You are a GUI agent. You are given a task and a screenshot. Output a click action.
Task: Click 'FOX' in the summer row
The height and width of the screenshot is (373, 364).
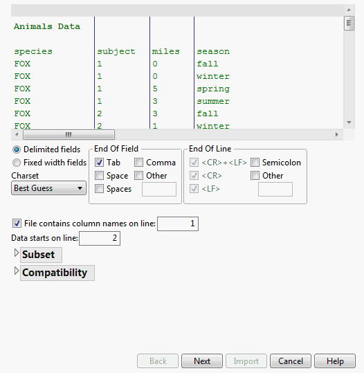pos(22,101)
